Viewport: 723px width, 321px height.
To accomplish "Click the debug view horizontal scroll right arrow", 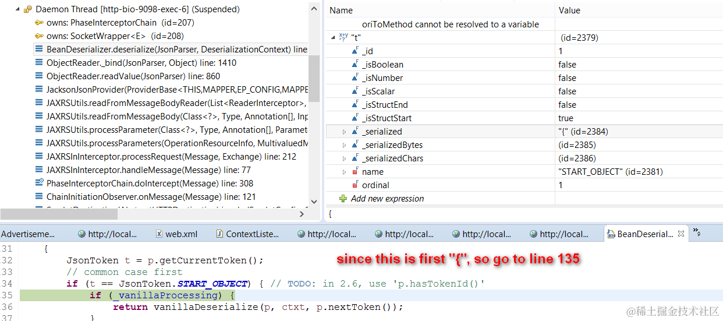I will click(302, 214).
